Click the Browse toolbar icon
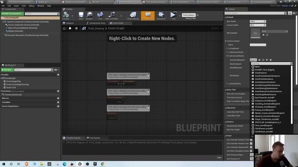Screen dimensions: 298x167 pos(89,15)
